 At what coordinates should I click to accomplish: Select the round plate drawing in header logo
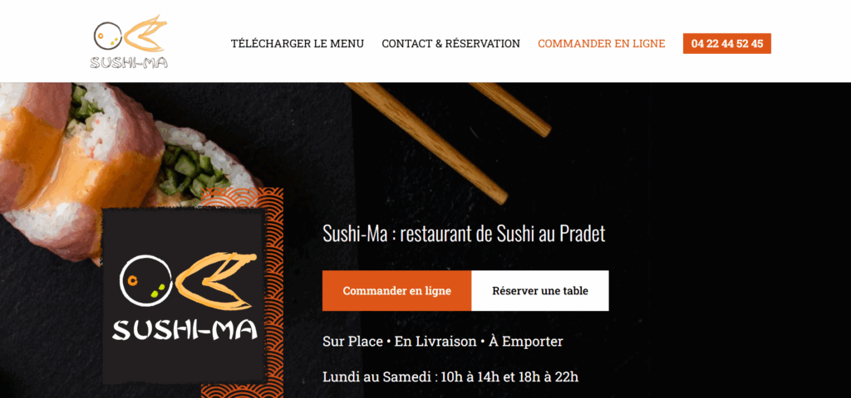(107, 36)
